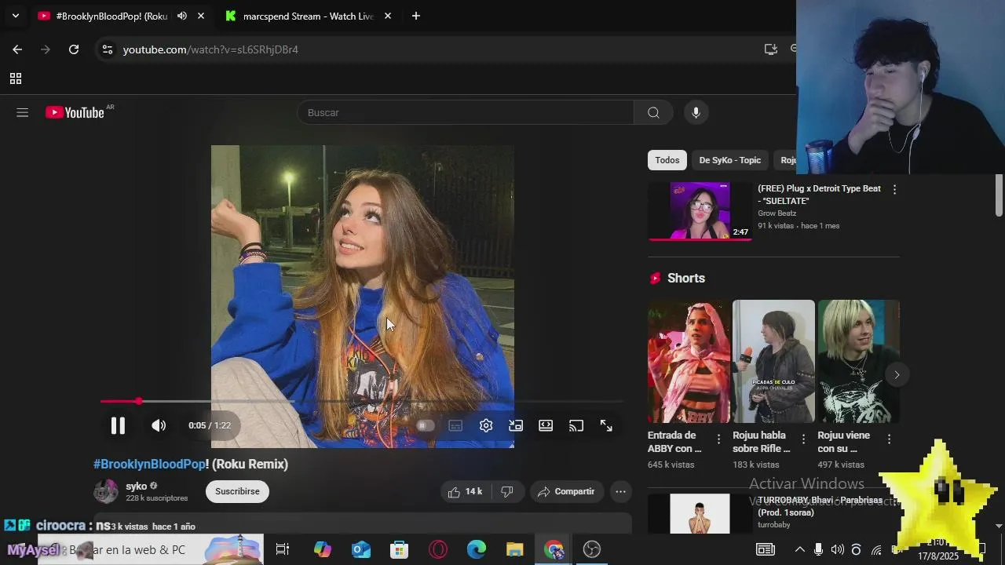
Task: Focus the Buscar search field
Action: point(466,112)
